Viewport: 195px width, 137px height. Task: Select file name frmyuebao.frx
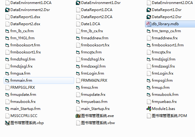point(164,102)
